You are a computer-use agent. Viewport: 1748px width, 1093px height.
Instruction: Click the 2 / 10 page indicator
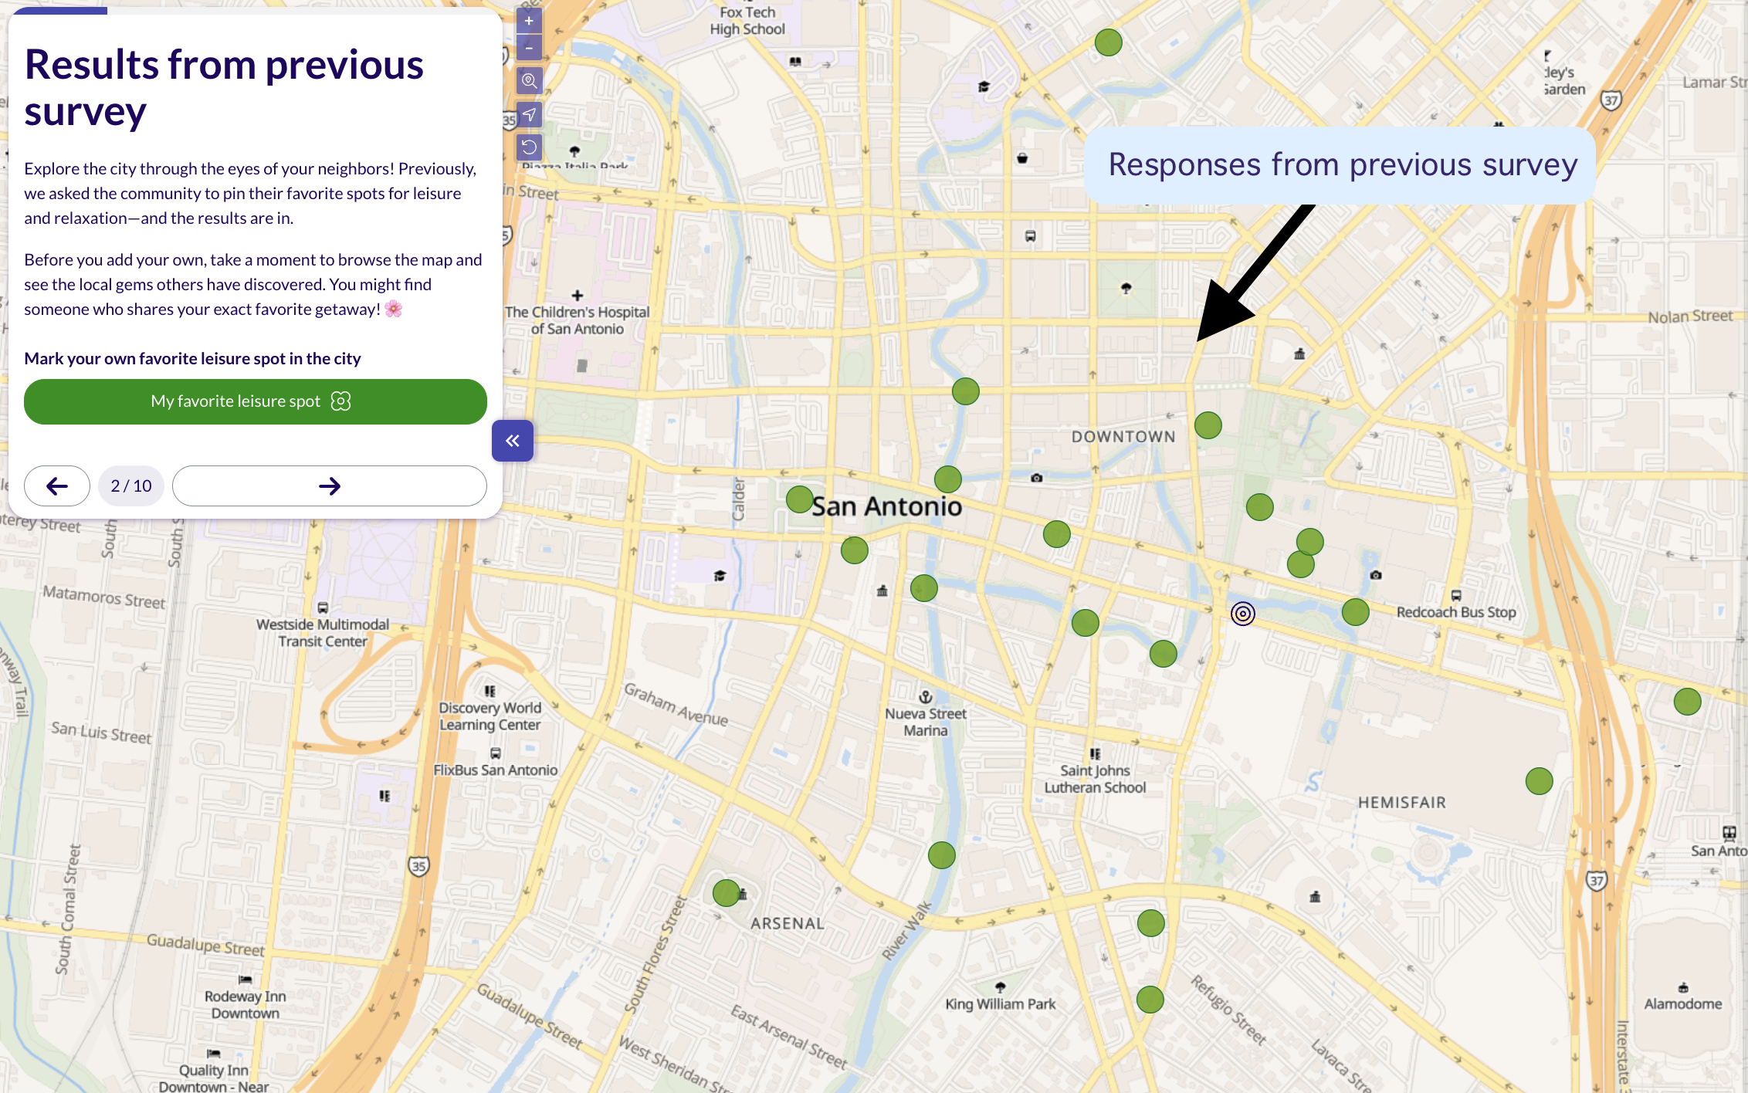click(x=131, y=486)
